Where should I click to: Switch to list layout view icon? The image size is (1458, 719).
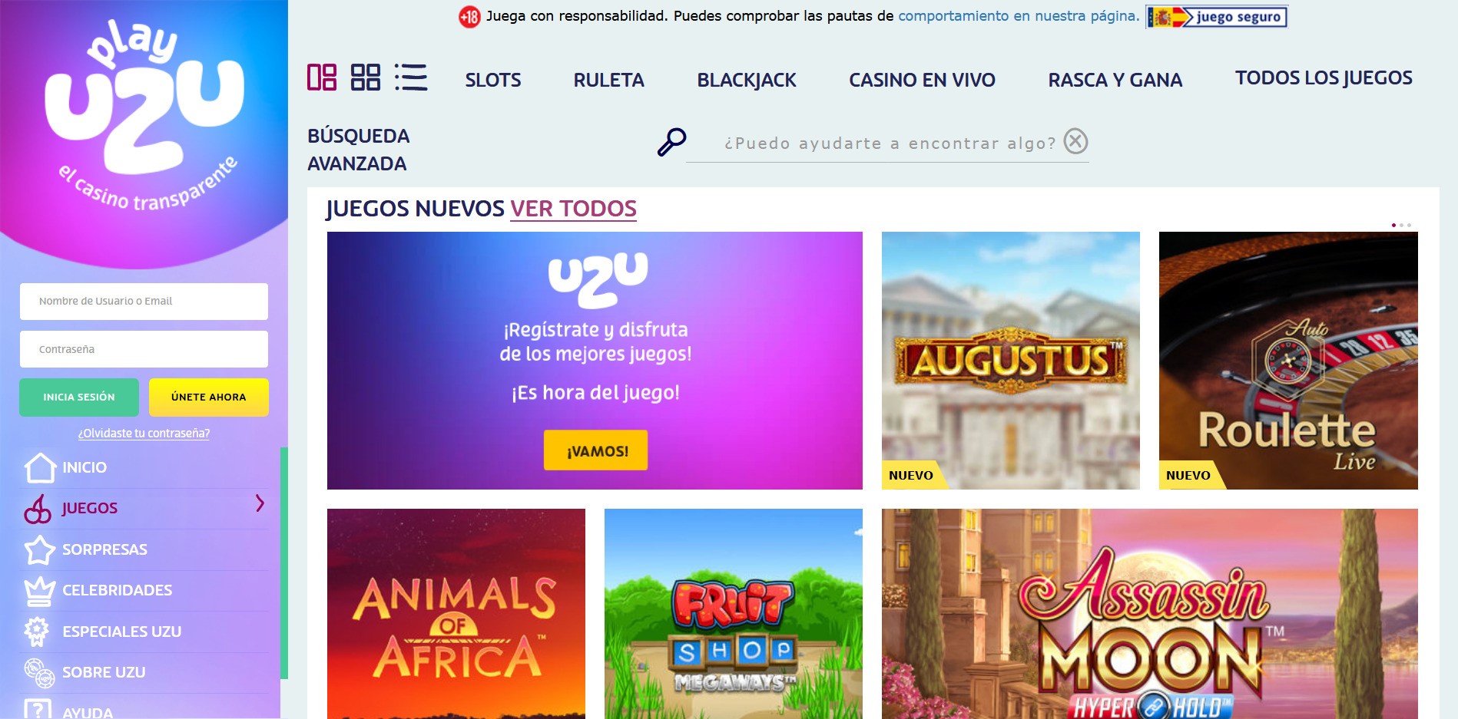pos(411,78)
